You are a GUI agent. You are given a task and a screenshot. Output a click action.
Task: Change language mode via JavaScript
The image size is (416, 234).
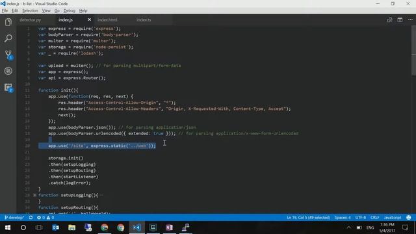(x=393, y=218)
